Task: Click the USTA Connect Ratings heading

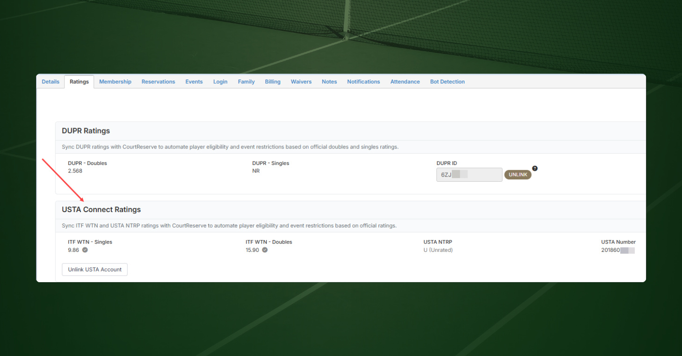Action: pos(101,210)
